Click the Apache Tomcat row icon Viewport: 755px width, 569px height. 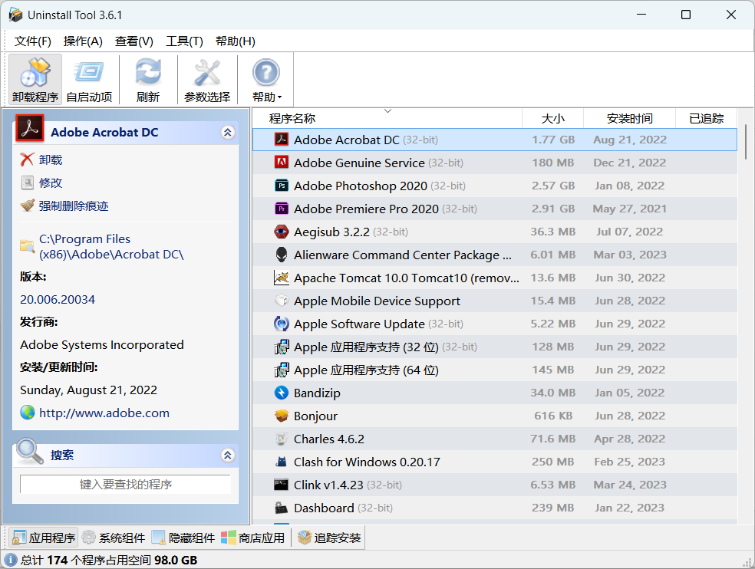tap(281, 278)
